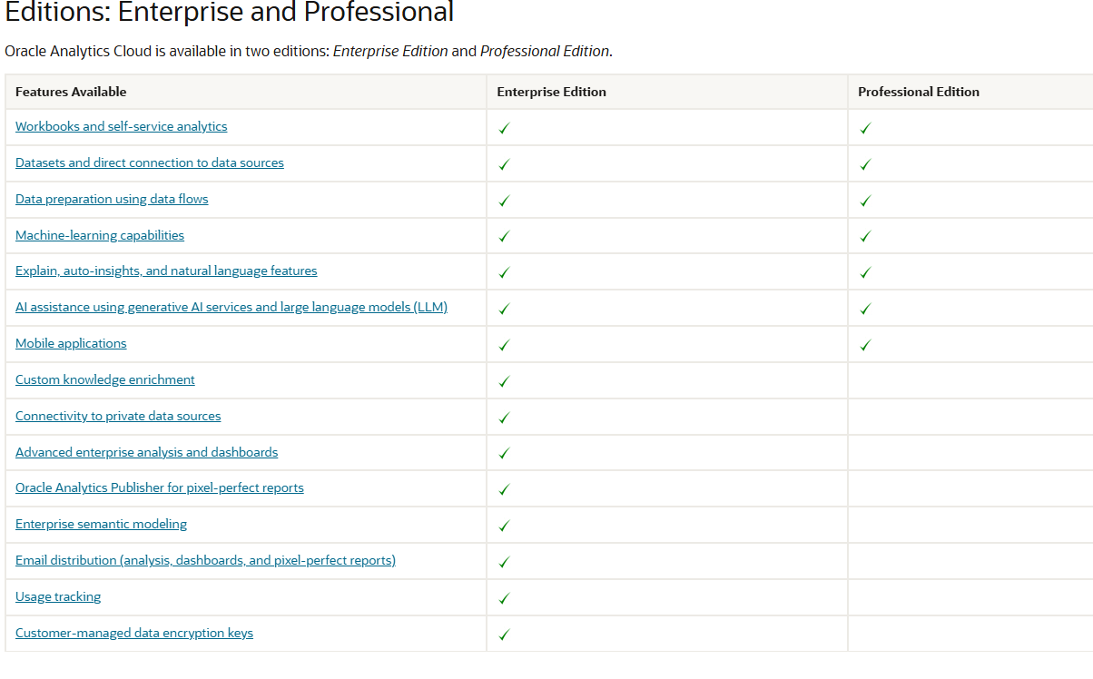Open Email distribution link

[206, 560]
